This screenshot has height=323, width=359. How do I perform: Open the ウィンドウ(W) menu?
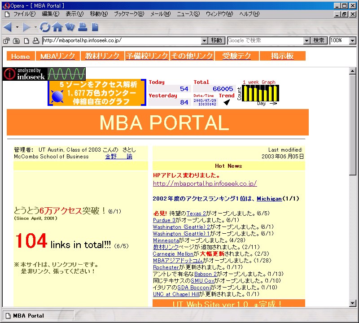tap(219, 14)
